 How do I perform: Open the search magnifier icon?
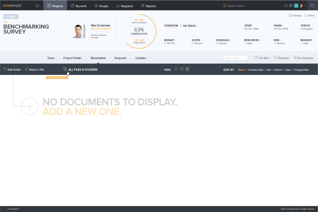pos(286,6)
